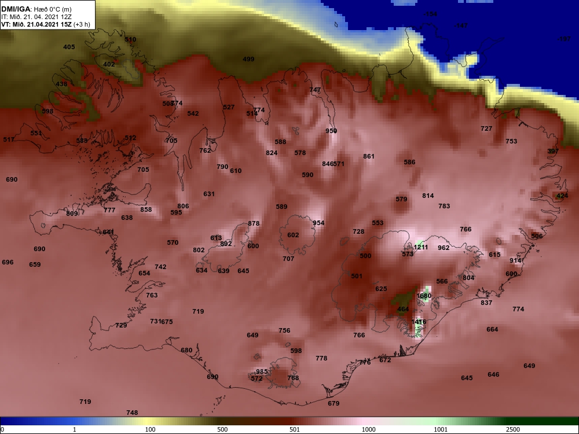
Task: Click the yellow section of the color scale
Action: click(x=148, y=421)
